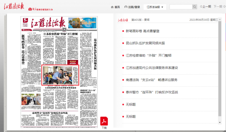Open article 南通法院"支云e站"畅通诉讼服务
This screenshot has width=226, height=132.
[x=152, y=80]
